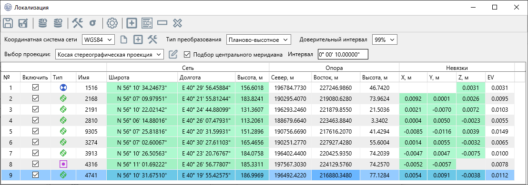
Task: Click the 'Имя' column header
Action: coord(91,77)
